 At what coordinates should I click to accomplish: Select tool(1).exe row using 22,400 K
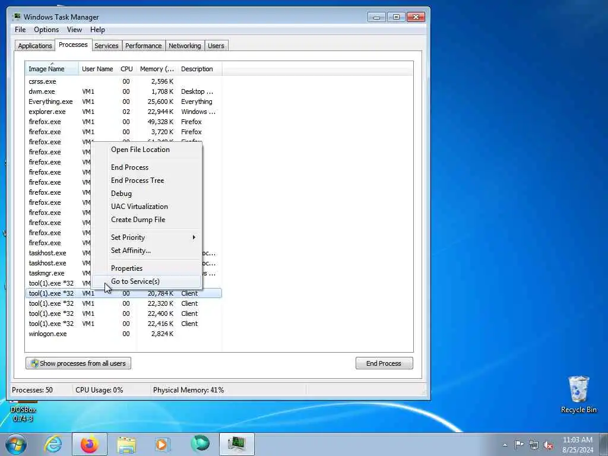(x=123, y=313)
